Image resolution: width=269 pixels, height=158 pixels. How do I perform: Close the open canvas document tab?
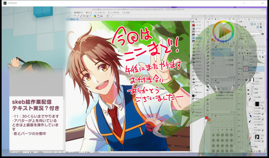pyautogui.click(x=78, y=19)
